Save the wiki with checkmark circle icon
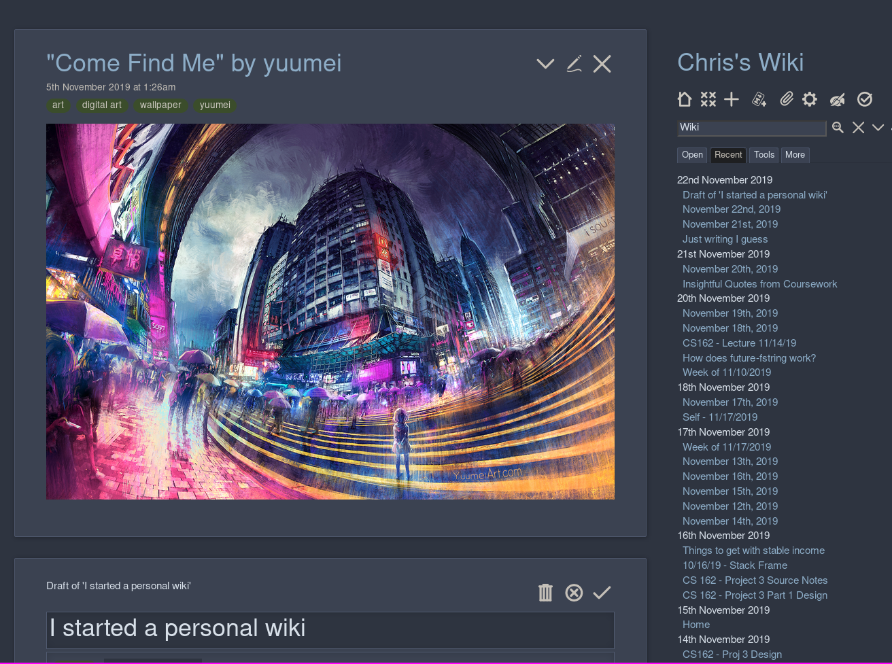Image resolution: width=892 pixels, height=664 pixels. (x=865, y=99)
